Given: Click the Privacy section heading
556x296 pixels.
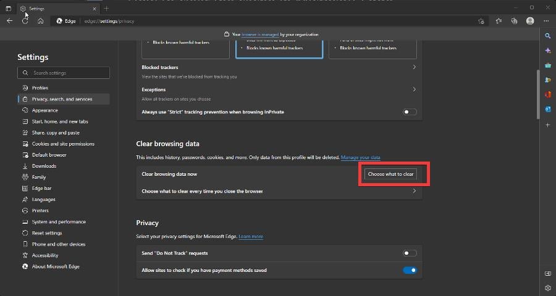Looking at the screenshot, I should tap(147, 223).
